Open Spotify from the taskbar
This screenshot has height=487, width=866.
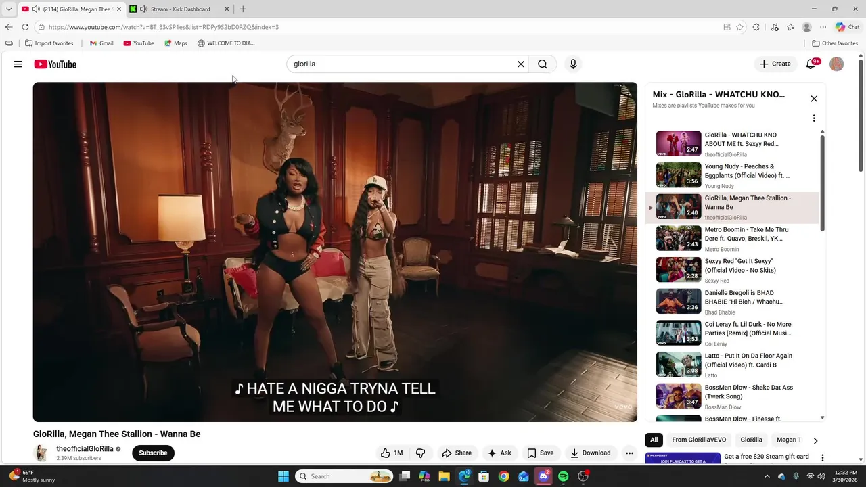(563, 476)
